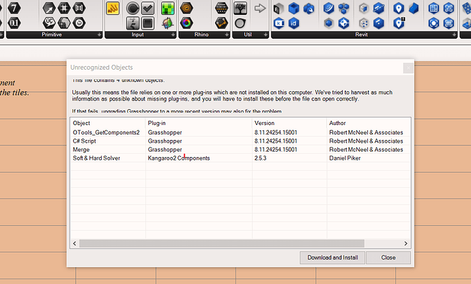Viewport: 471px width, 284px height.
Task: Select the Number parameter icon showing 0.1
Action: coord(14,23)
